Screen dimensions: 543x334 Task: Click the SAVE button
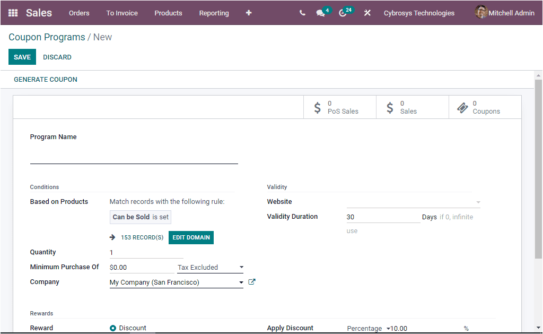pyautogui.click(x=22, y=57)
